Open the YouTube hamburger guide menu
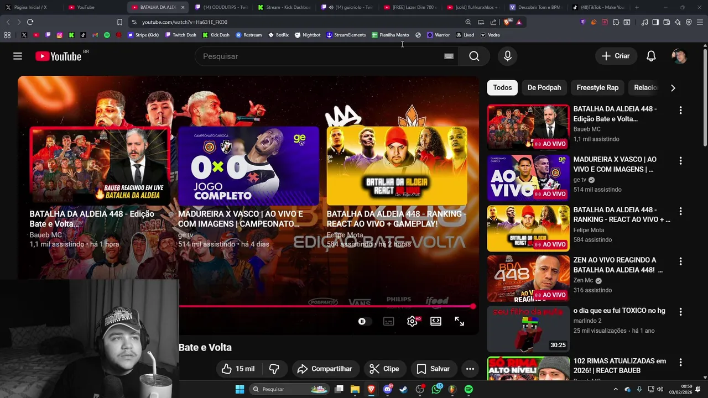Image resolution: width=708 pixels, height=398 pixels. point(18,56)
